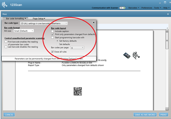The height and width of the screenshot is (119, 171).
Task: Open the Barcodes menu
Action: (x=134, y=8)
